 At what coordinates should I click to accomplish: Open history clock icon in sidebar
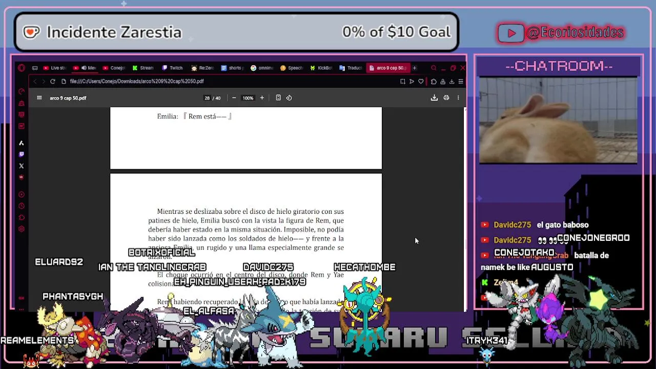(x=22, y=206)
